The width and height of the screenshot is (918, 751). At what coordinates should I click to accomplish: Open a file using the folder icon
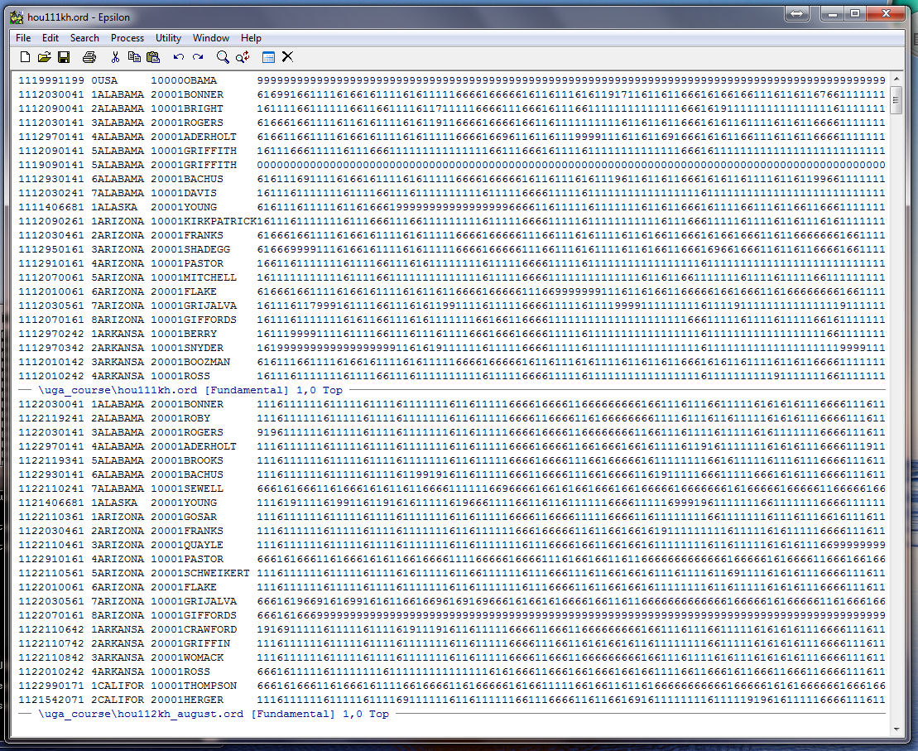point(45,57)
